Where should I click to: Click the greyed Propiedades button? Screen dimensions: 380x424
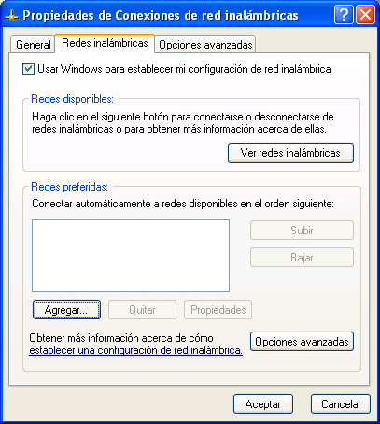[x=218, y=310]
